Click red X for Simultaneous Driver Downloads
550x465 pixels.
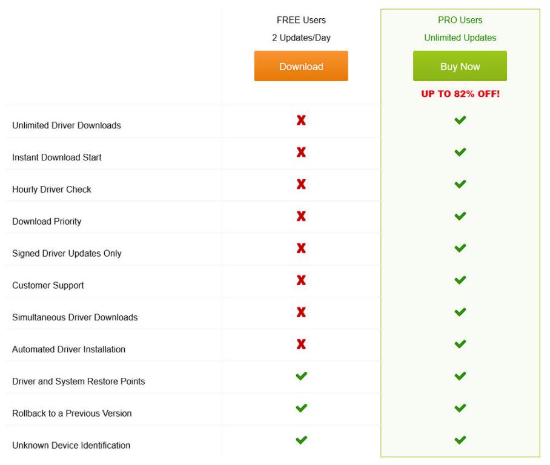pos(301,312)
